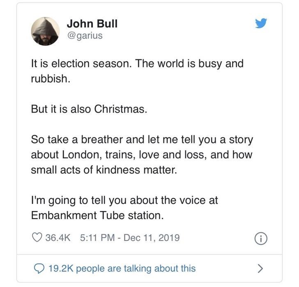This screenshot has width=299, height=287.
Task: Expand the conversation with the right chevron
Action: [260, 268]
